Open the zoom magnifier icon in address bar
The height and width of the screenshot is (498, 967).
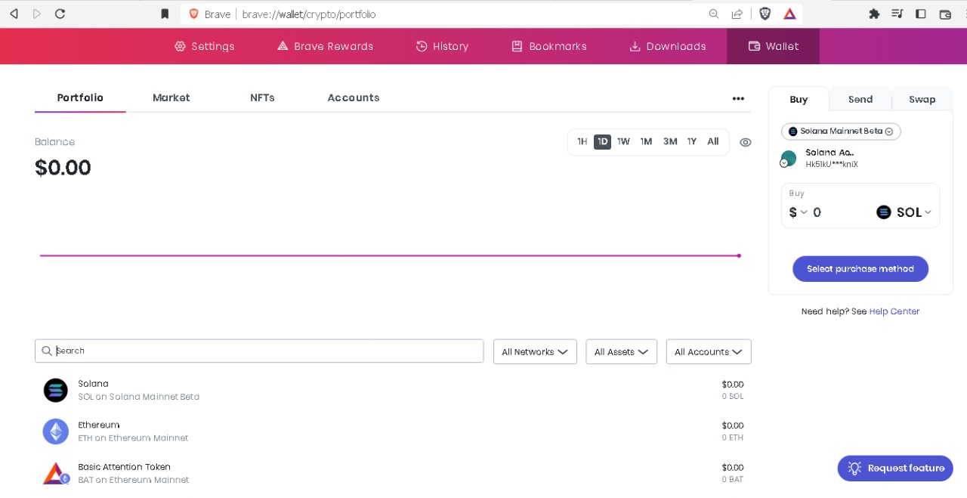(714, 14)
